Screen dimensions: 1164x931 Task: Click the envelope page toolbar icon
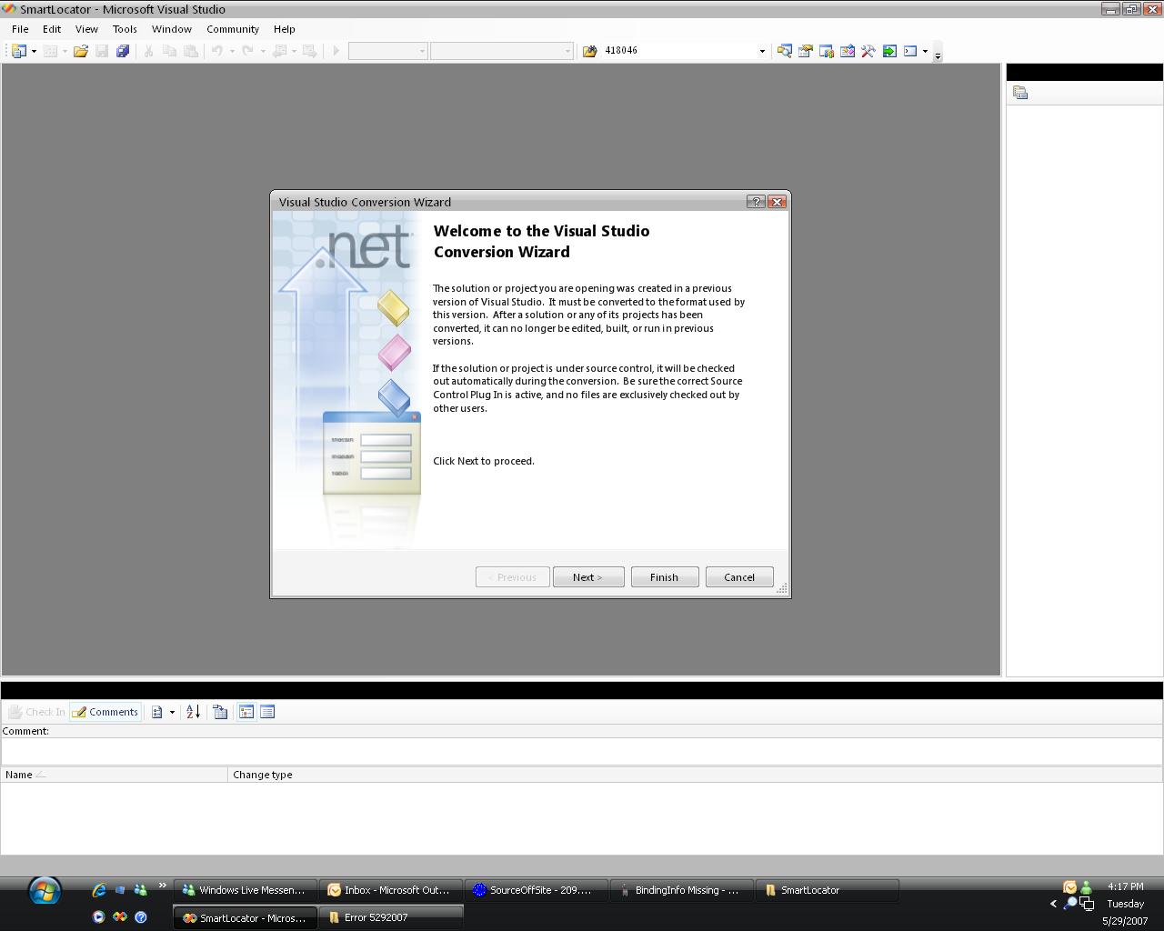[x=847, y=51]
